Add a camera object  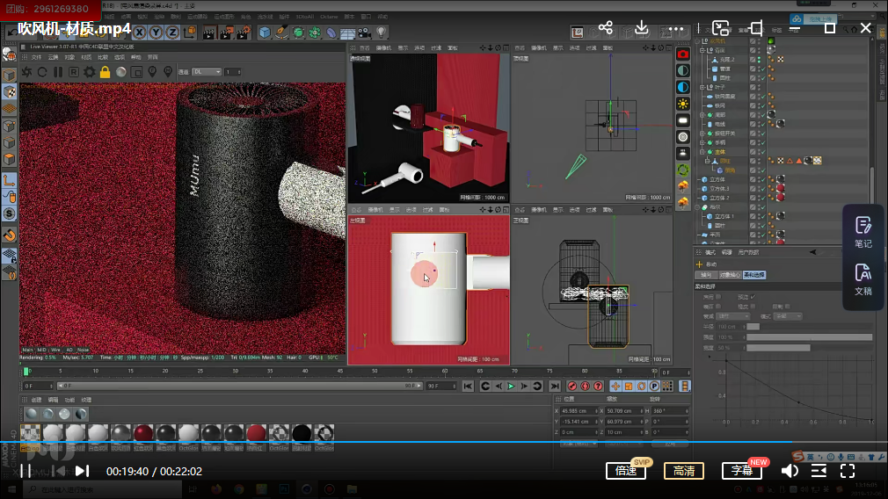point(365,33)
